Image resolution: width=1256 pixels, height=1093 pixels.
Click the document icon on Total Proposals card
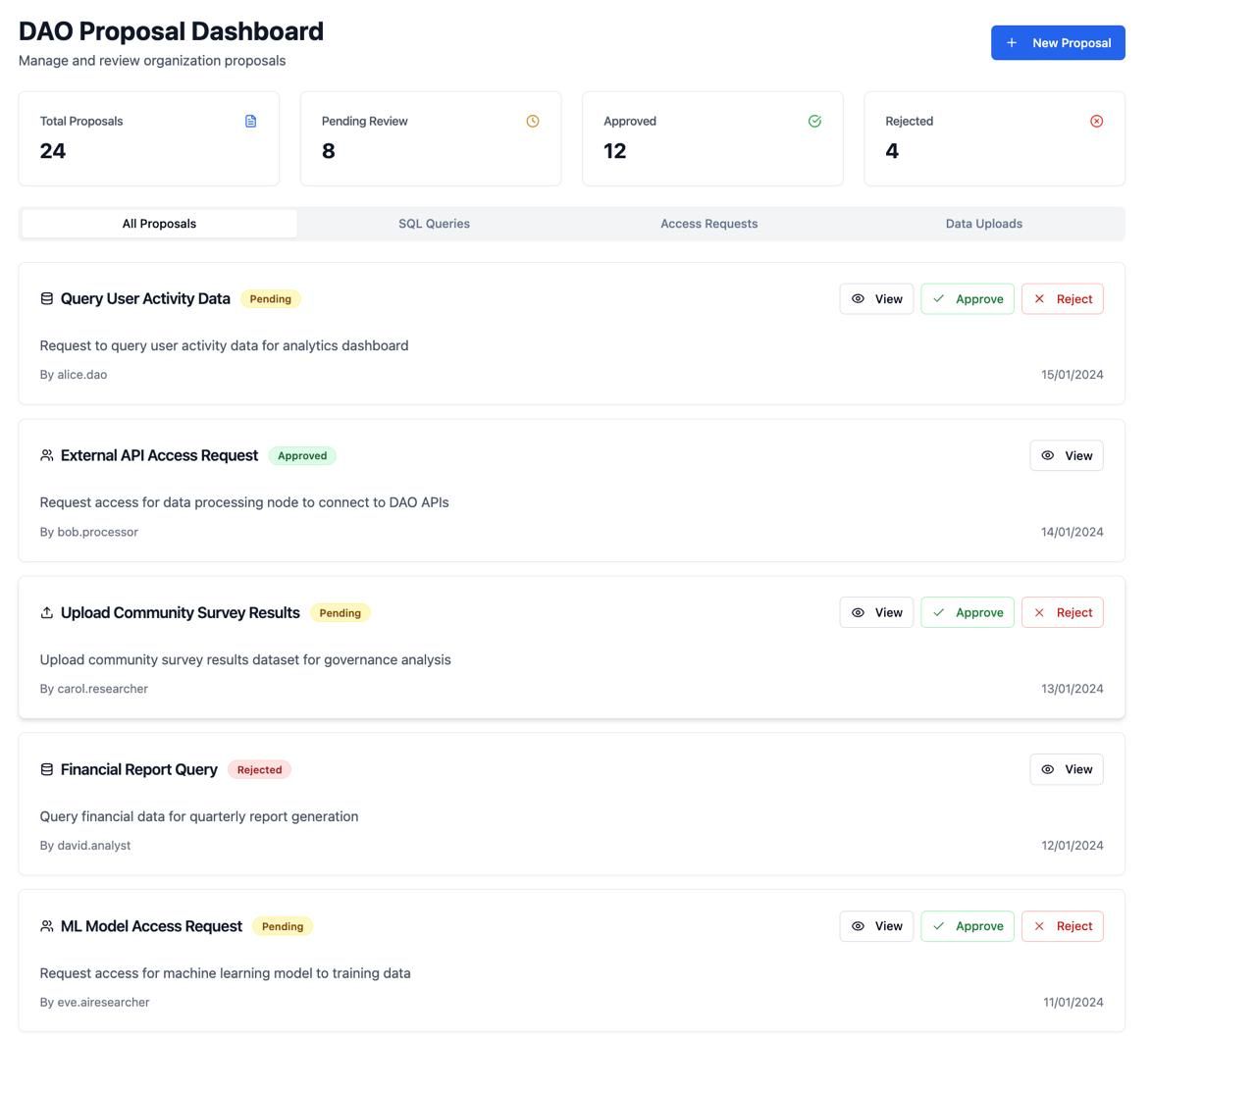coord(250,122)
